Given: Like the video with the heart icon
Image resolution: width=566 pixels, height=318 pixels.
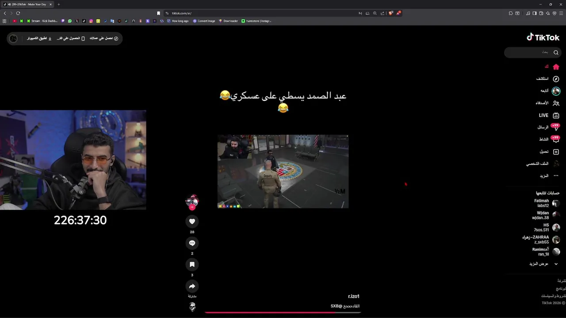Looking at the screenshot, I should 192,221.
